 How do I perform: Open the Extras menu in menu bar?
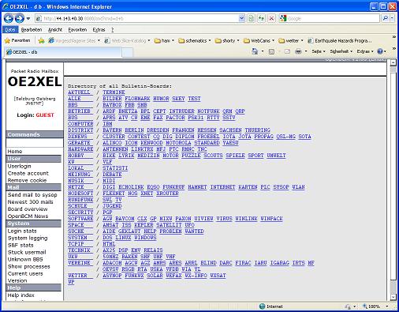click(x=99, y=30)
